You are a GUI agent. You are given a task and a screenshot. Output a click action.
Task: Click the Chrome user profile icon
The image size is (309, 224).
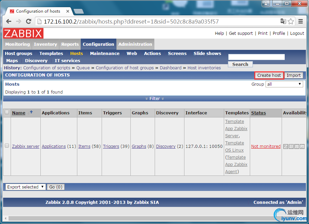pos(266,3)
